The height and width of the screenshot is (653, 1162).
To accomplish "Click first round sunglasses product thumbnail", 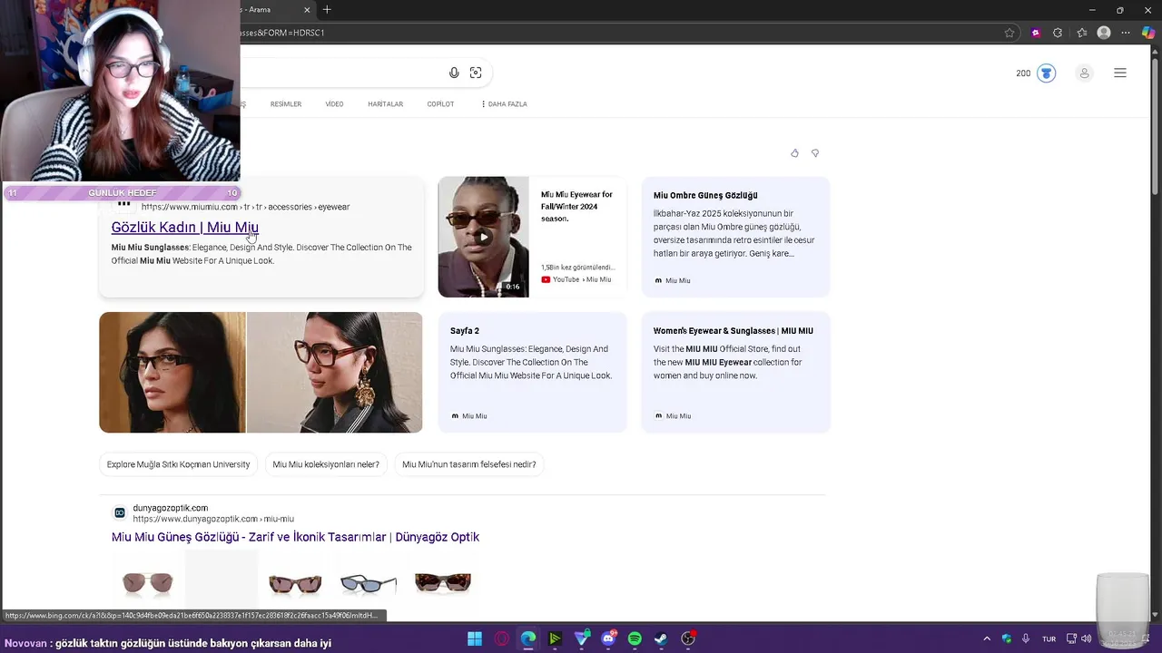I will point(148,582).
